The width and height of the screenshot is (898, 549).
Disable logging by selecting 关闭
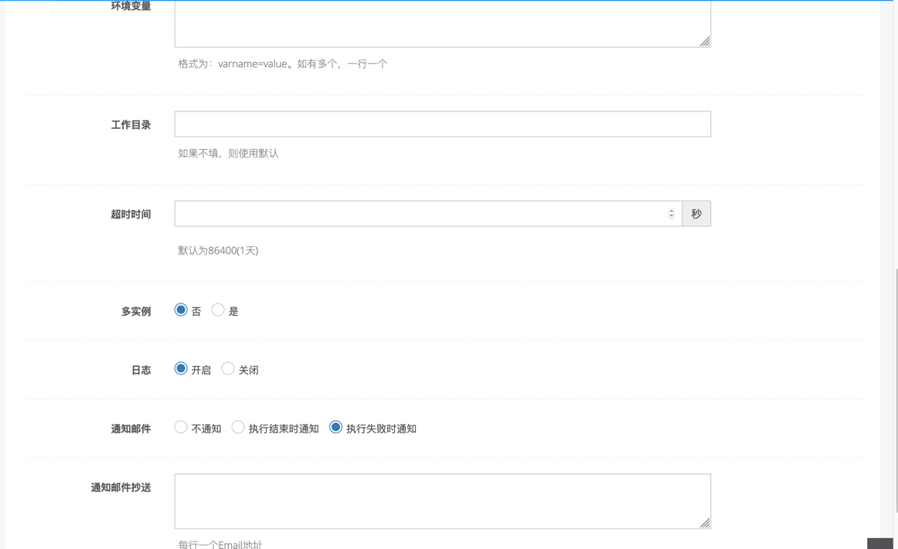[228, 369]
